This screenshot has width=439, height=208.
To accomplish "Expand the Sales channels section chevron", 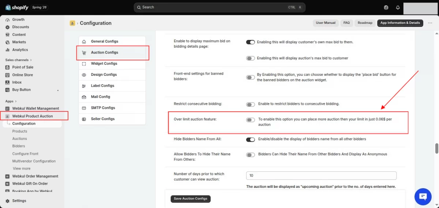I will pos(31,60).
